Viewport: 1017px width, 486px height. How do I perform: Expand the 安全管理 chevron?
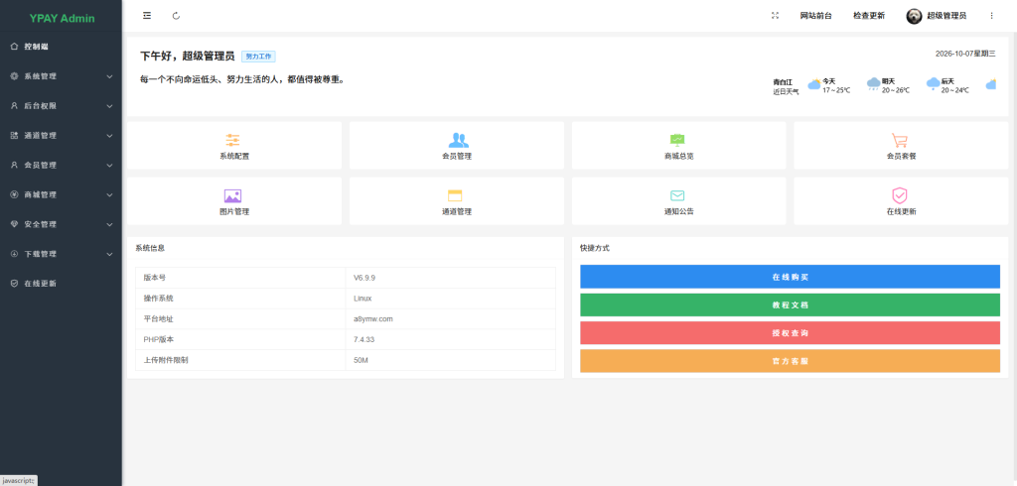click(109, 225)
